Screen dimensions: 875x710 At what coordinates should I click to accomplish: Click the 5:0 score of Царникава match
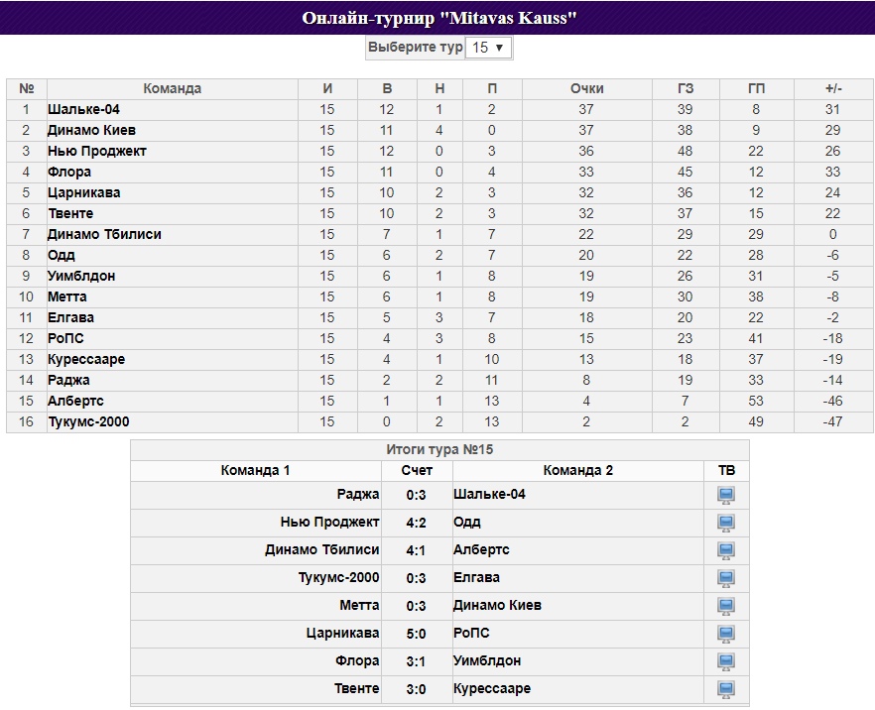click(x=417, y=634)
